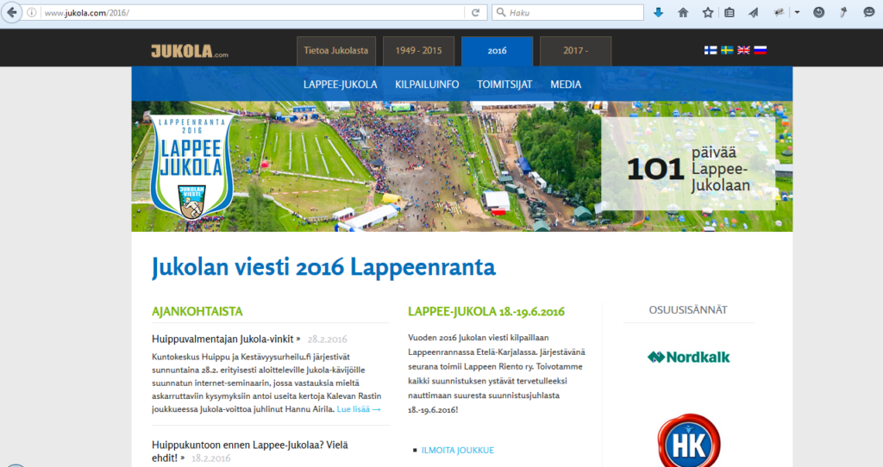This screenshot has height=467, width=883.
Task: Open the downloads arrow icon
Action: coord(658,12)
